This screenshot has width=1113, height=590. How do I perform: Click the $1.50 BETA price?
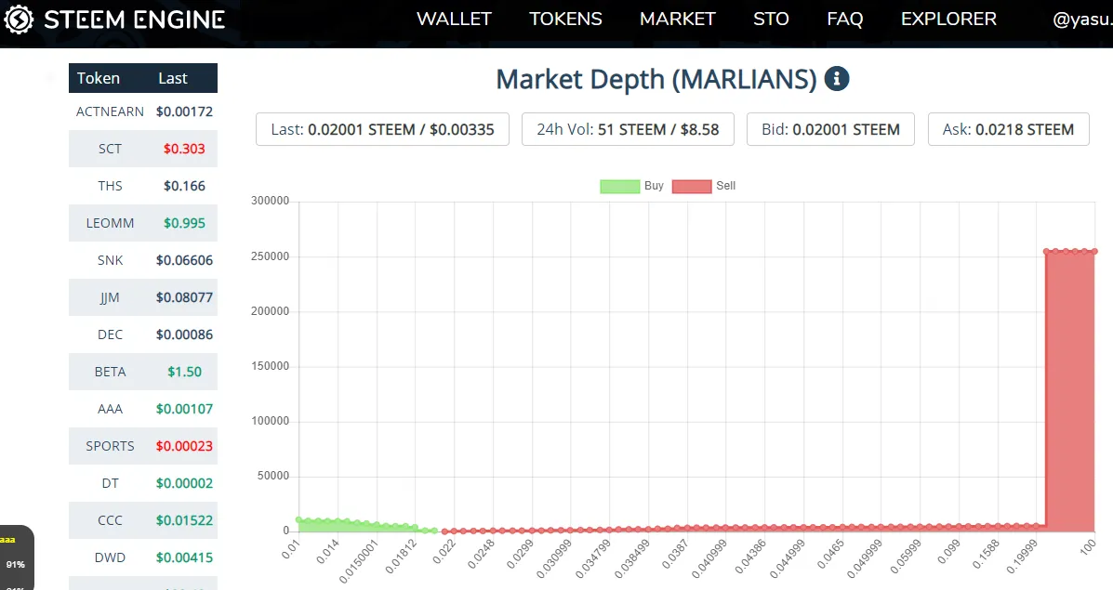(x=184, y=372)
